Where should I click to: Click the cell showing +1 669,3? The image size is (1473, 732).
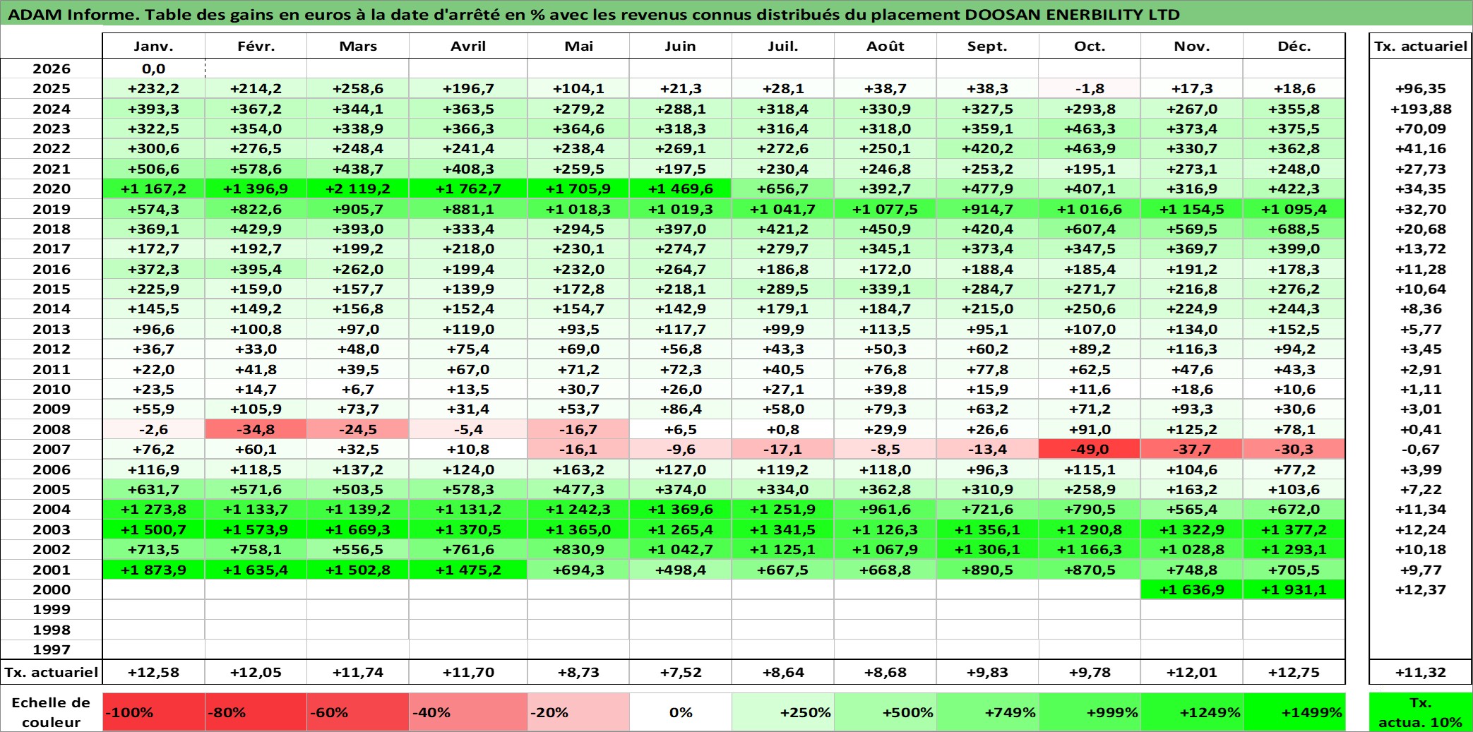coord(357,529)
